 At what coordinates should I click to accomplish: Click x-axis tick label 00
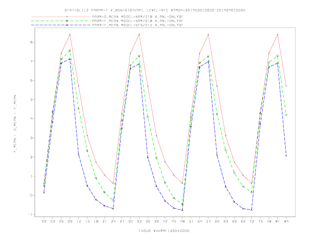tap(44, 221)
